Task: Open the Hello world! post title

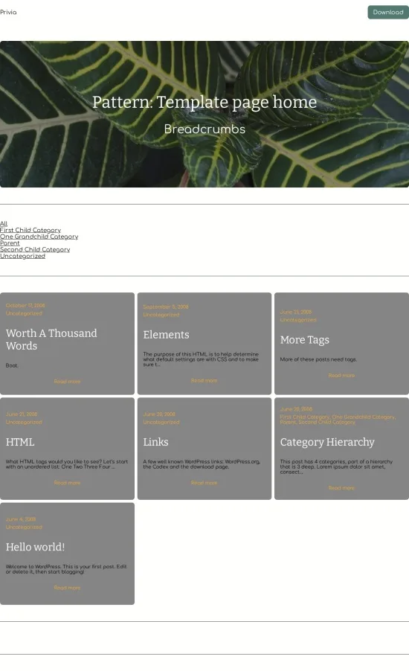Action: point(35,547)
